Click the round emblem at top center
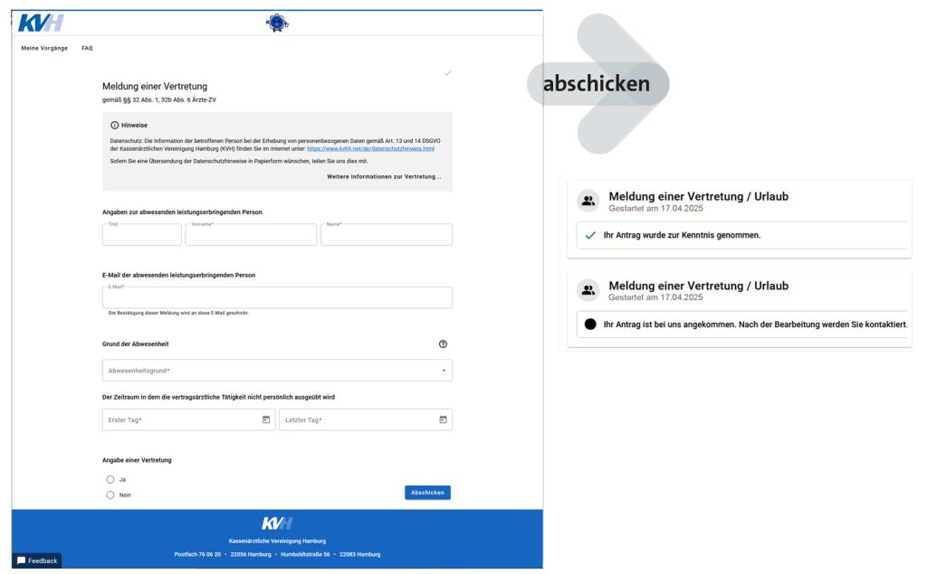The height and width of the screenshot is (574, 927). pyautogui.click(x=277, y=24)
